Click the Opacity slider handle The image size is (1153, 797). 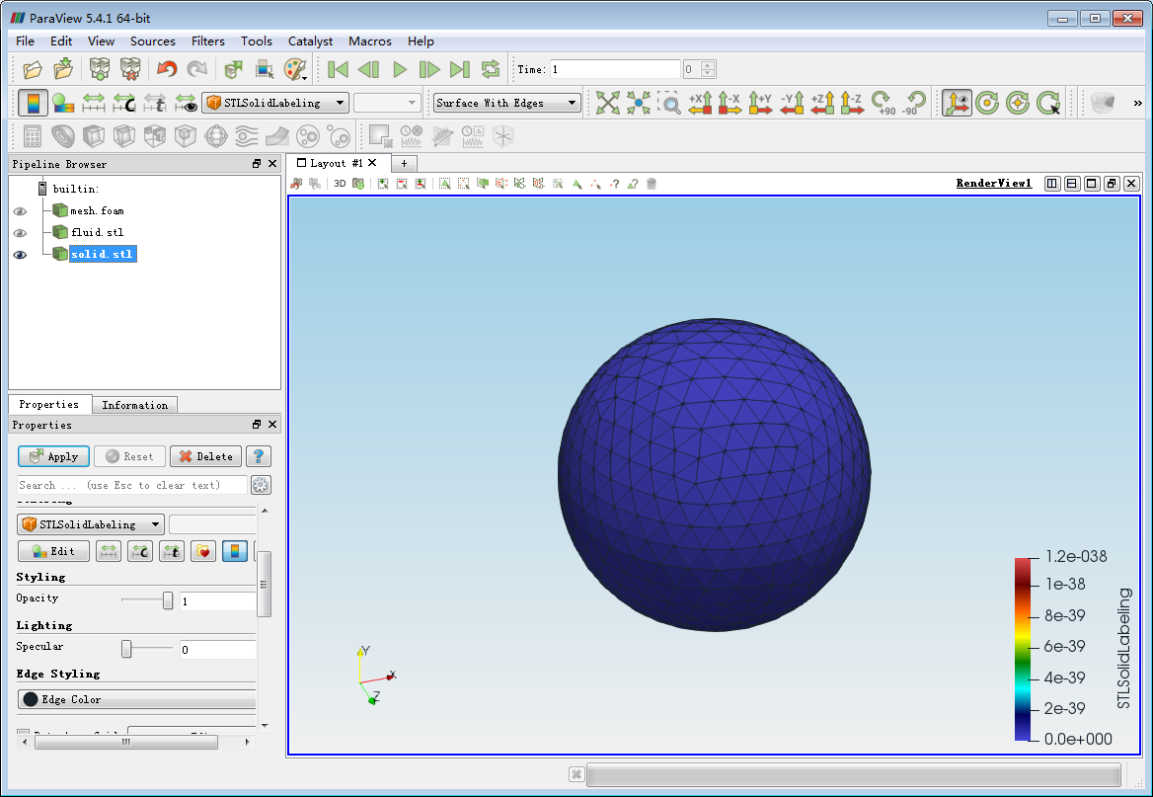pos(168,600)
